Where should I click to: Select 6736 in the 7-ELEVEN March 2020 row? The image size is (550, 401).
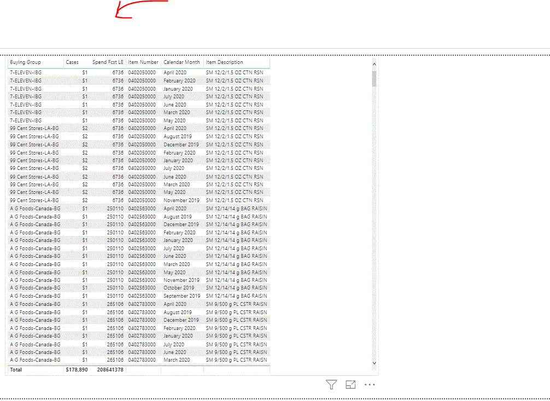(x=118, y=113)
